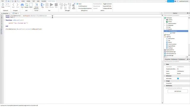
Task: Select the ServerScriptService item
Action: point(171,53)
